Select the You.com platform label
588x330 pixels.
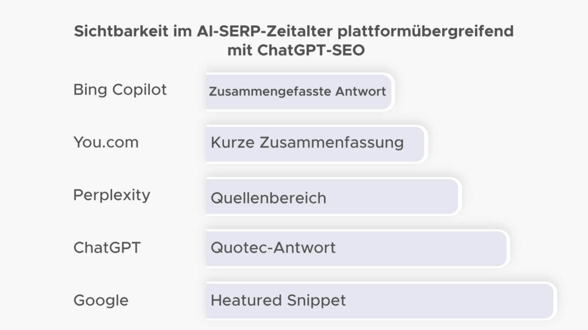pyautogui.click(x=106, y=143)
